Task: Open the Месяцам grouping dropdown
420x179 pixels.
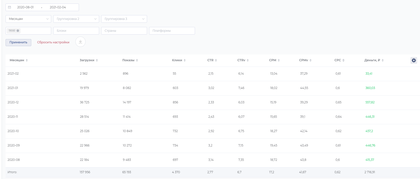Action: click(28, 19)
